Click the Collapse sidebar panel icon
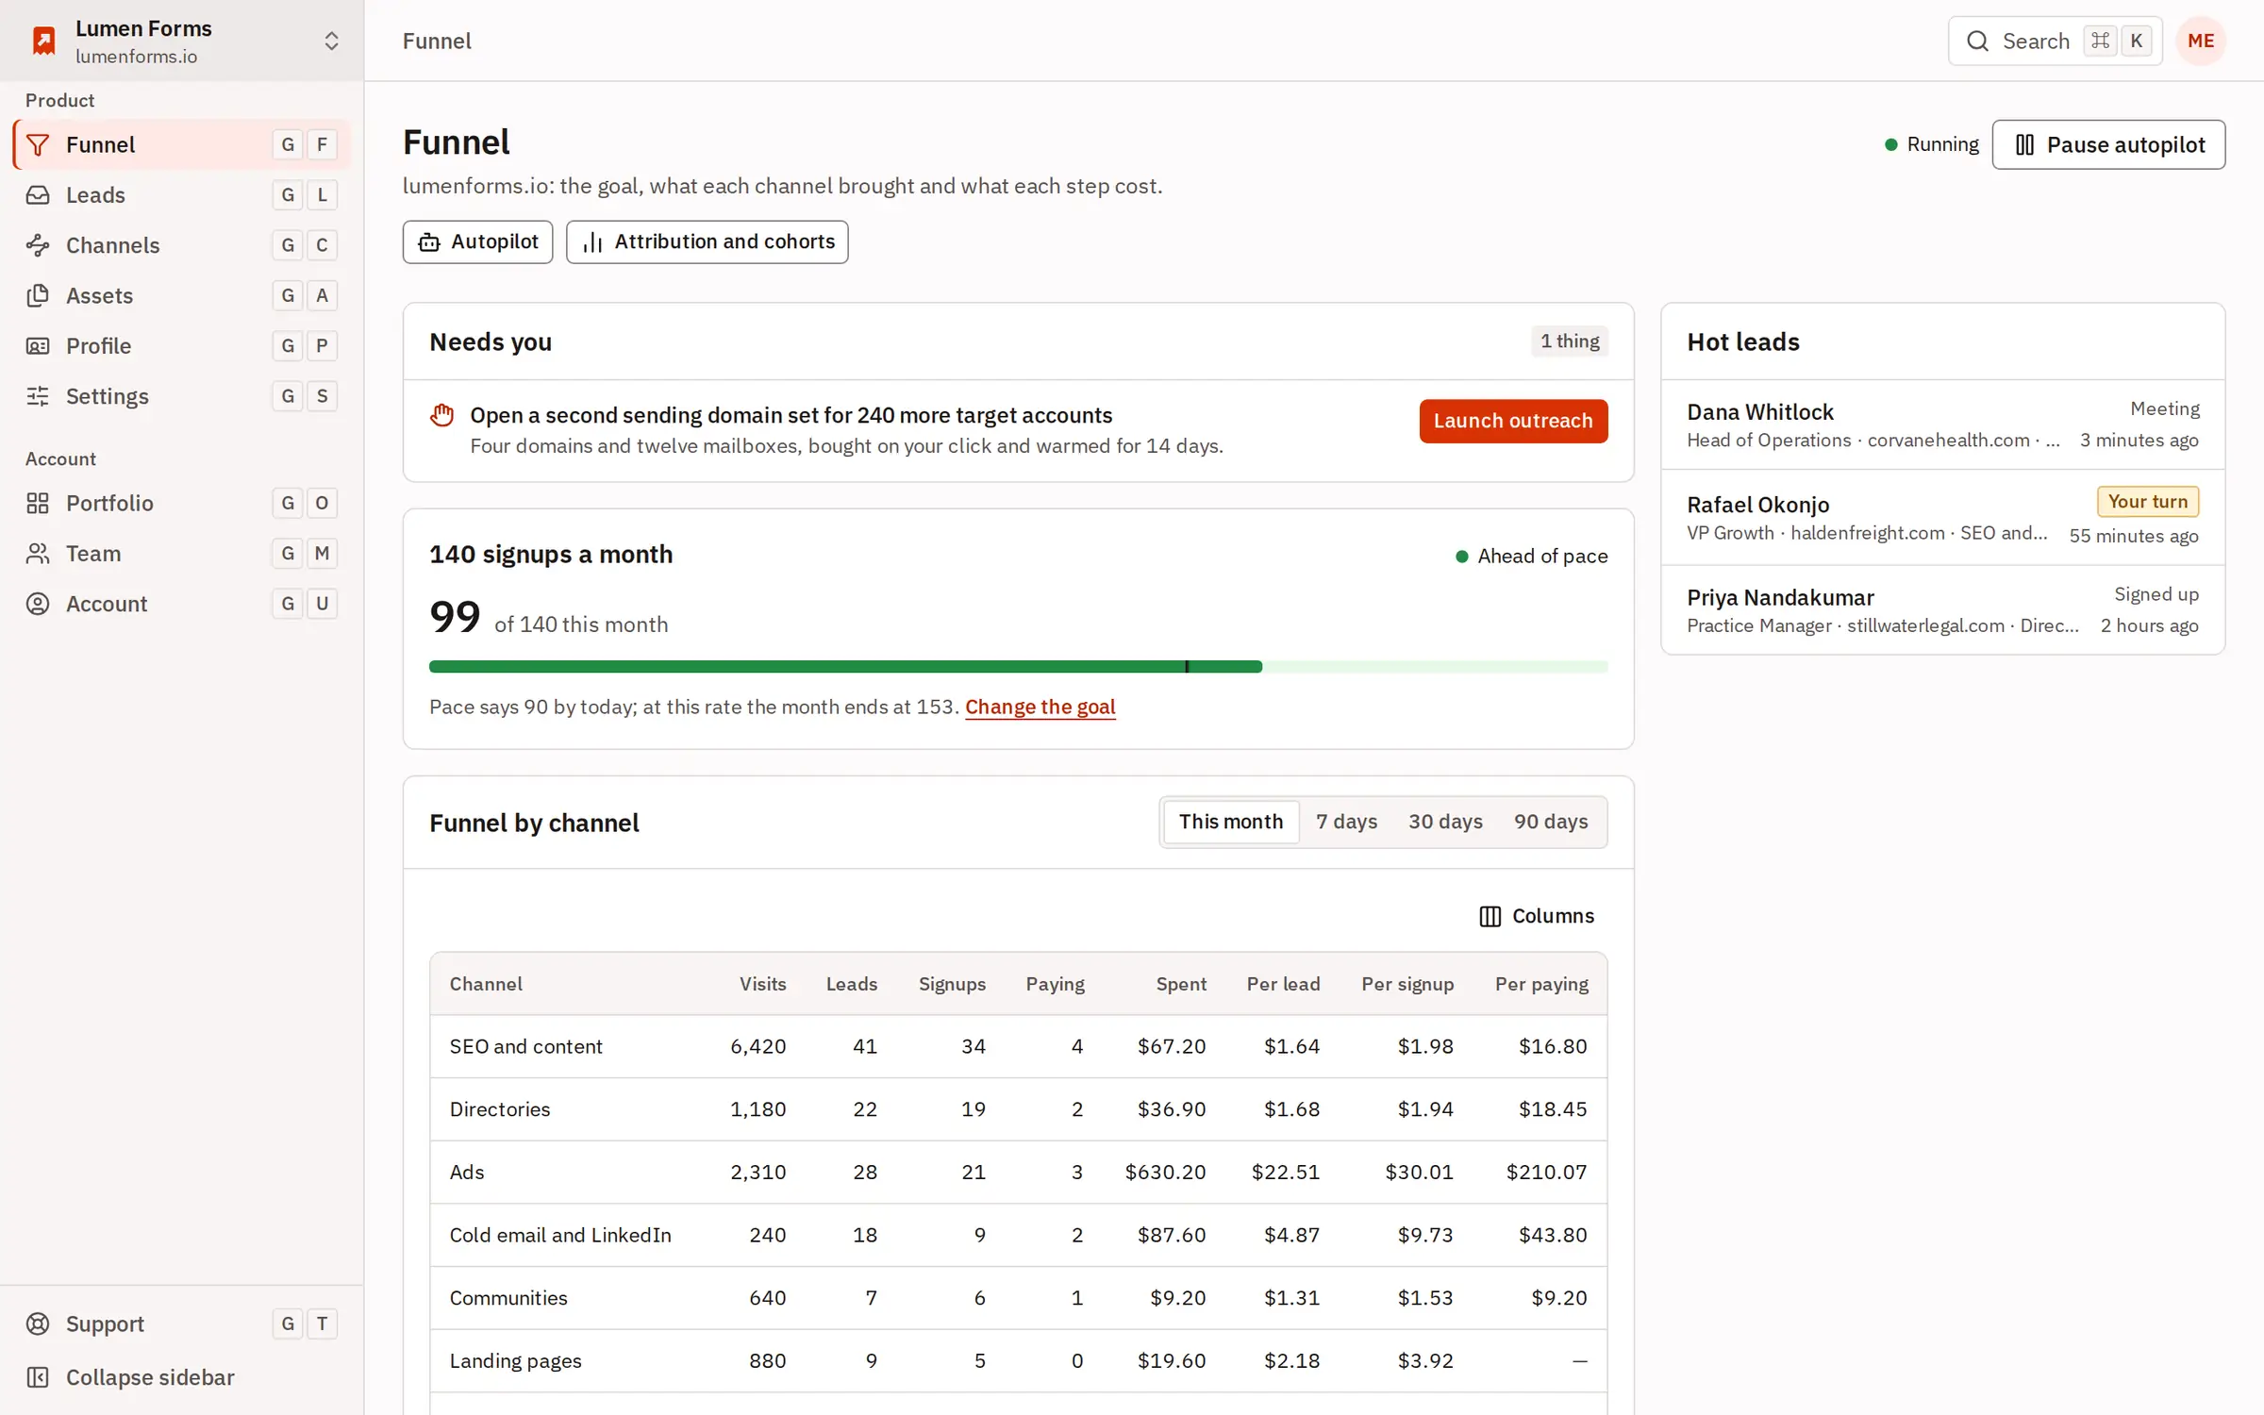This screenshot has height=1415, width=2264. pyautogui.click(x=38, y=1377)
